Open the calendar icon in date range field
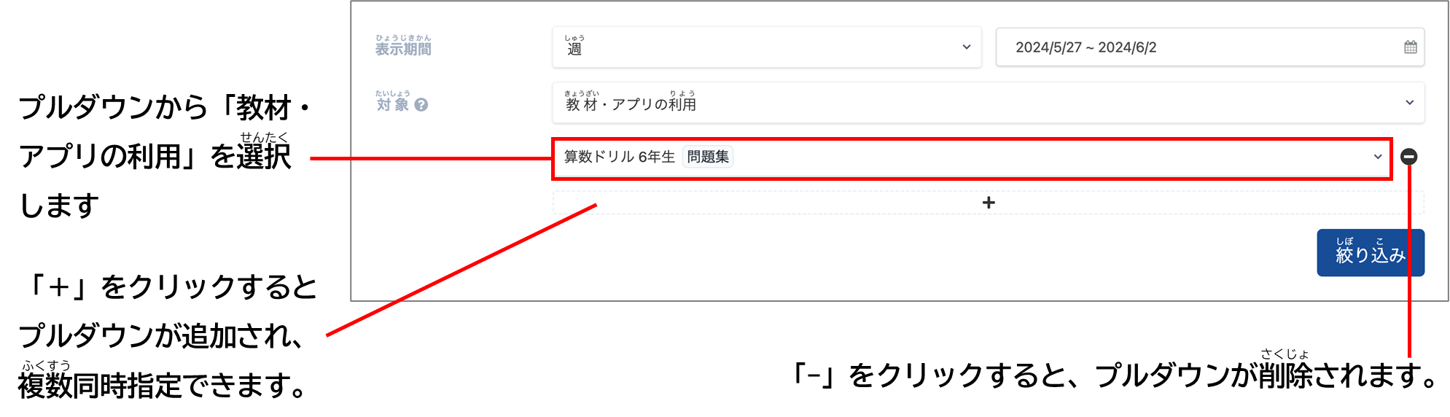The image size is (1450, 417). (x=1410, y=47)
